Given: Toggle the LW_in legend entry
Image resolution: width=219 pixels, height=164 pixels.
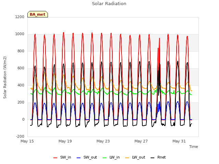Looking at the screenshot, I should (111, 157).
